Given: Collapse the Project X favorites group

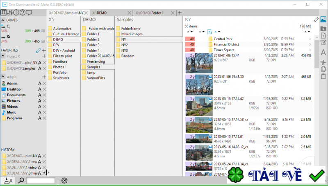Looking at the screenshot, I should (x=3, y=56).
